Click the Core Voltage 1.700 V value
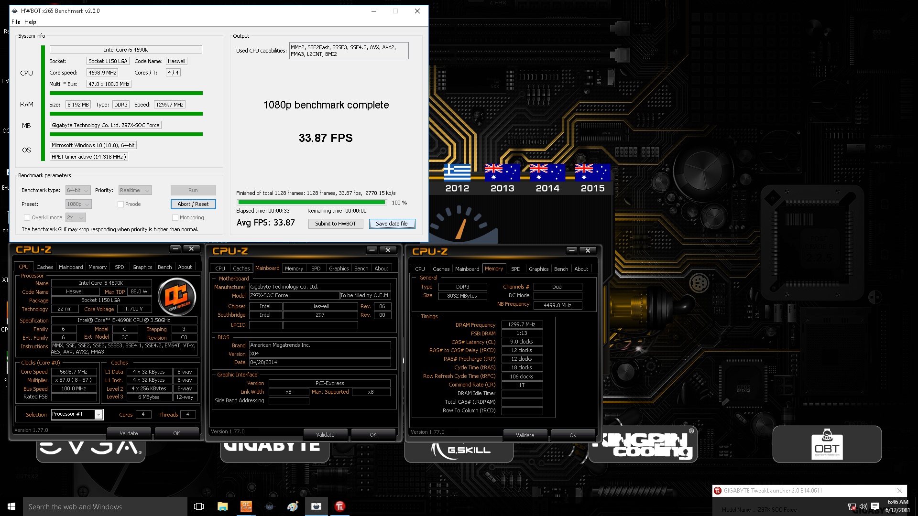 (x=134, y=309)
